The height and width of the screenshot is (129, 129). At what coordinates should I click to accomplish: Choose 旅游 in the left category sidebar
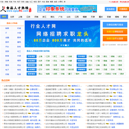(x=7, y=51)
